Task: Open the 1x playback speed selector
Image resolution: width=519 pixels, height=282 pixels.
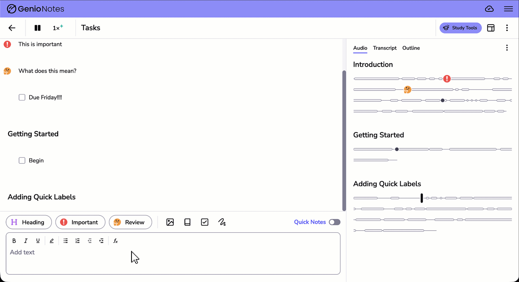Action: point(58,28)
